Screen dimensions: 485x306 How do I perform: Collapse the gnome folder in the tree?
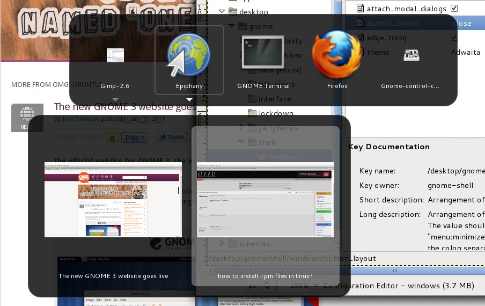tap(231, 26)
